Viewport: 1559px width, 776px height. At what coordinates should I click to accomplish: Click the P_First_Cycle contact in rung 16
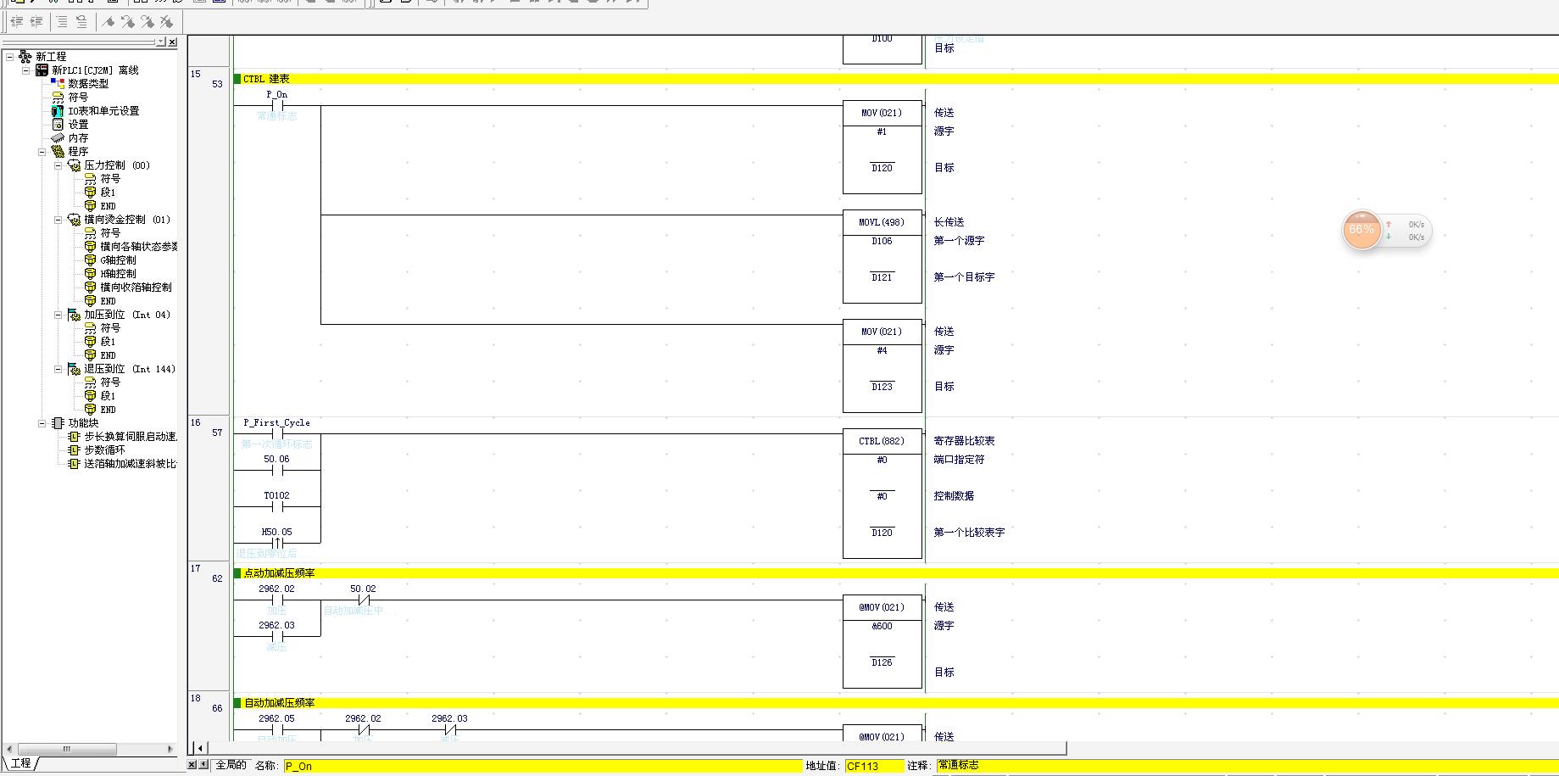[277, 433]
